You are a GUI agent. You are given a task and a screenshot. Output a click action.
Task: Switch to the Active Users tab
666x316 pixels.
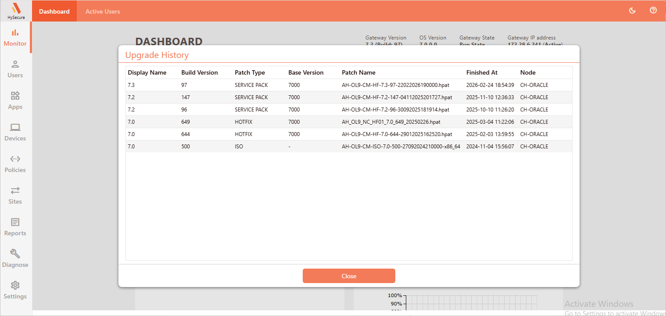coord(103,11)
